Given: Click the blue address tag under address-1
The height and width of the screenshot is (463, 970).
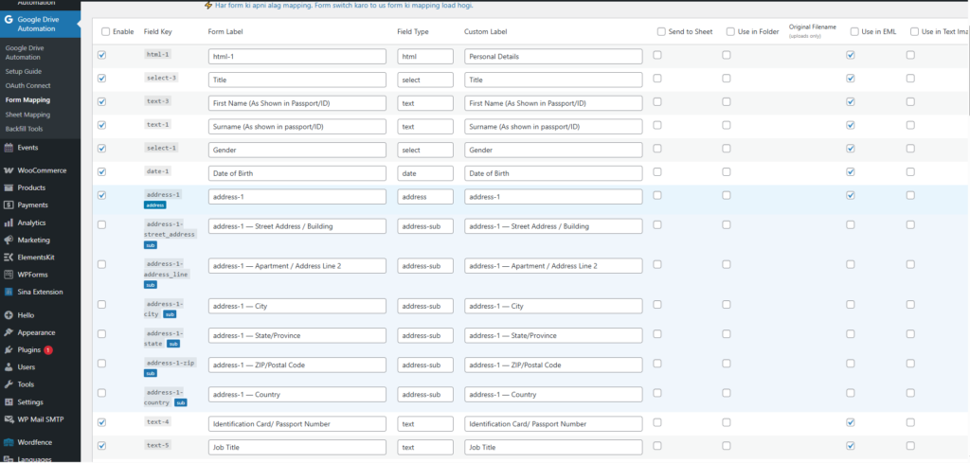Looking at the screenshot, I should (x=154, y=205).
